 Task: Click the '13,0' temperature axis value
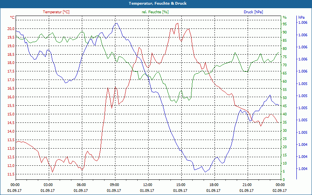pos(11,149)
